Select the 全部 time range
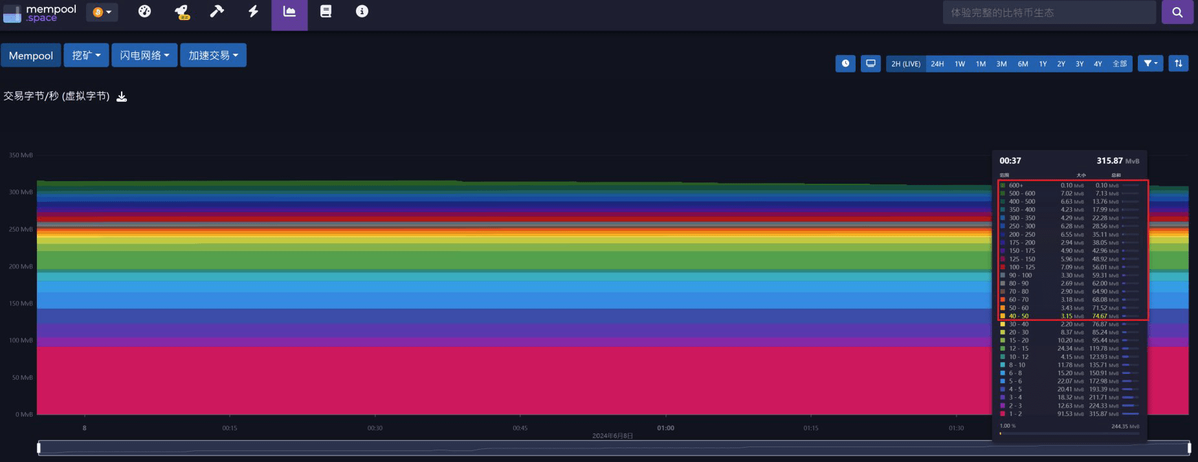This screenshot has height=462, width=1198. 1120,63
